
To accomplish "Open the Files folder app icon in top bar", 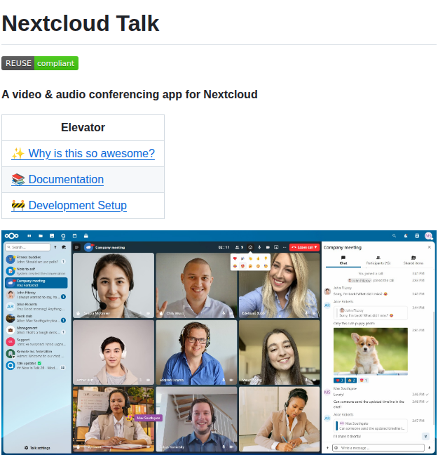I will (x=41, y=236).
